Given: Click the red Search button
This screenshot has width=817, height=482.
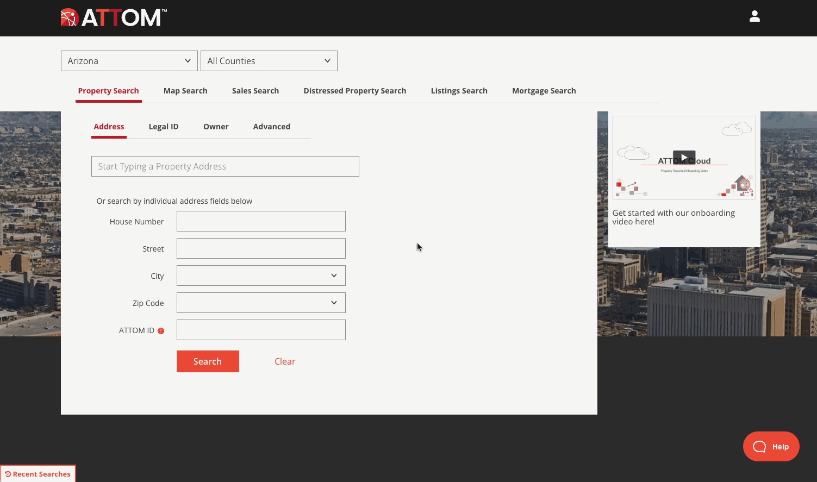Looking at the screenshot, I should pyautogui.click(x=208, y=361).
